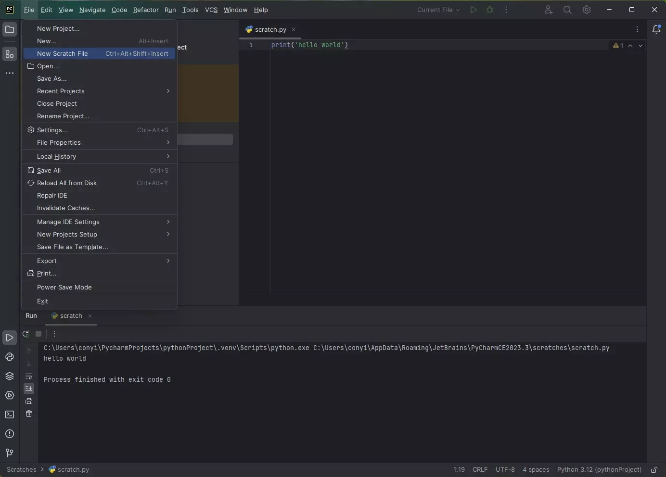
Task: Choose Power Save Mode entry
Action: [99, 287]
